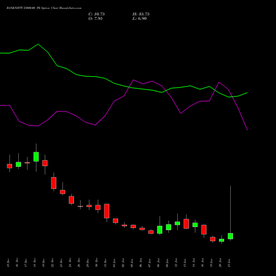The image size is (276, 276).
Task: Select the large red candle above 22 Dec
Action: click(x=54, y=183)
